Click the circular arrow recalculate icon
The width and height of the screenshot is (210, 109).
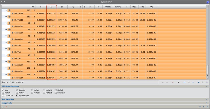pyautogui.click(x=189, y=82)
